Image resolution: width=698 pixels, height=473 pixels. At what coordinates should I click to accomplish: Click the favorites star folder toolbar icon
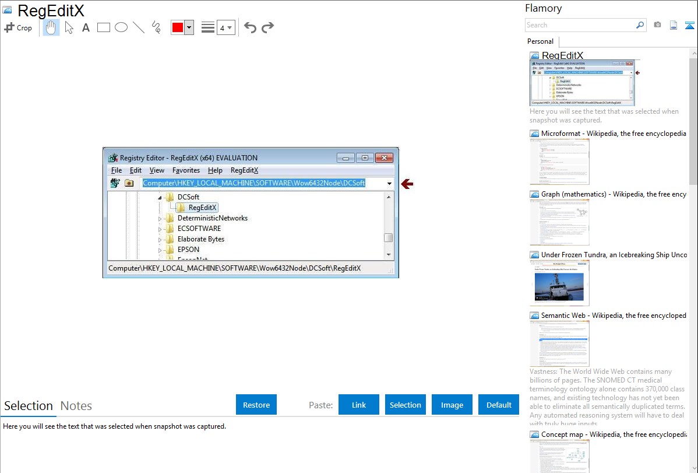[x=129, y=183]
